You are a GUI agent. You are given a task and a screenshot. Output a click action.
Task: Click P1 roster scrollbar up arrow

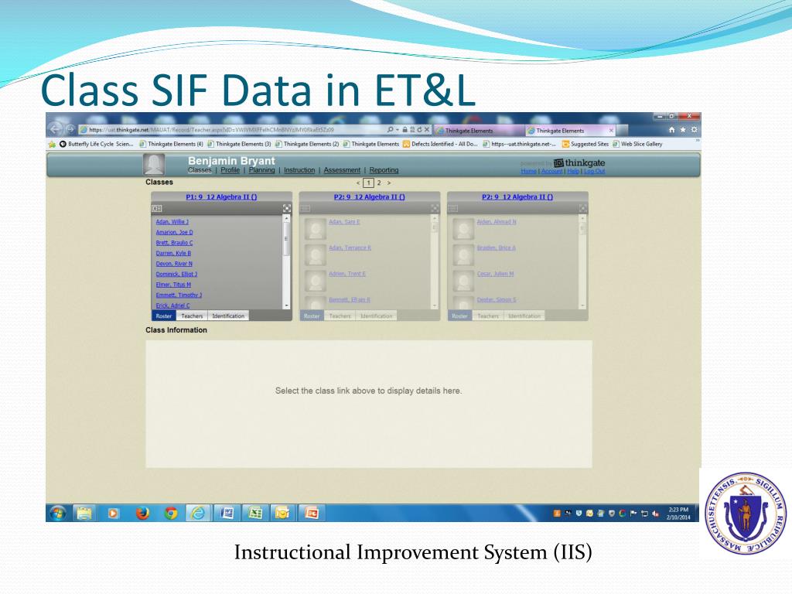tap(286, 219)
